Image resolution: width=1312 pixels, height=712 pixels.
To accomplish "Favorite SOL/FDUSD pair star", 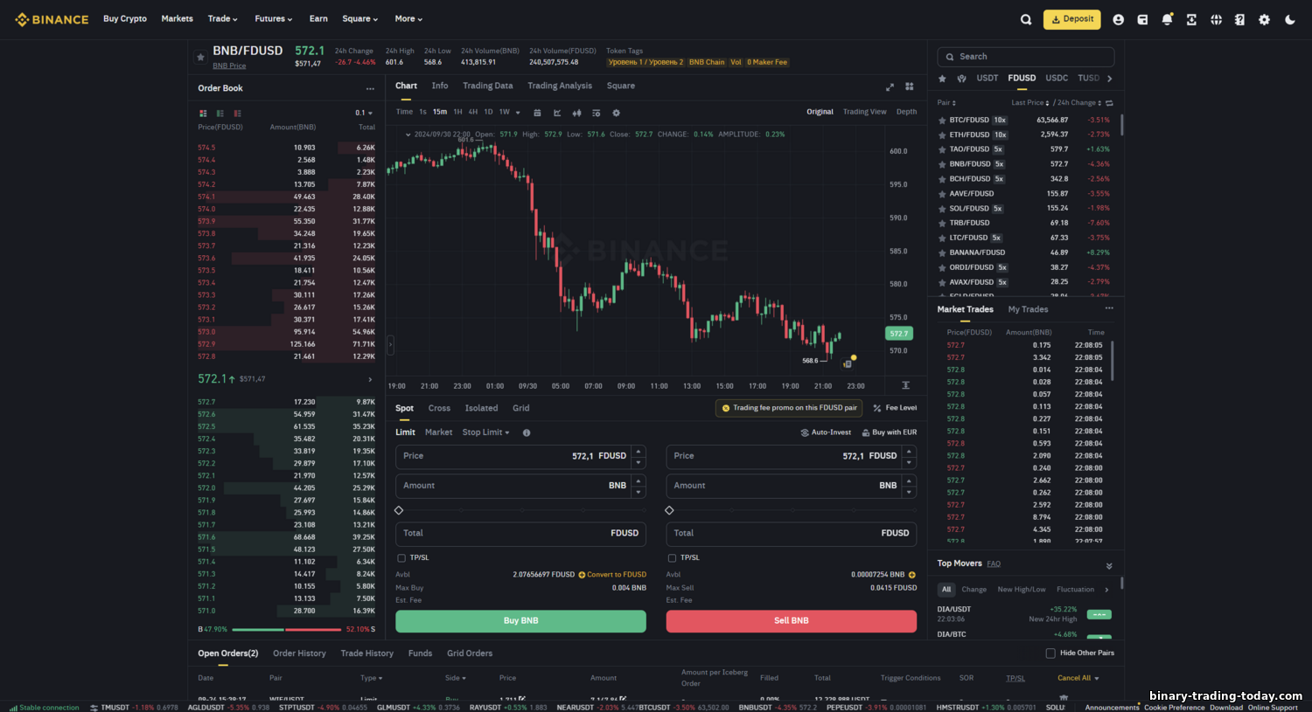I will click(x=942, y=209).
